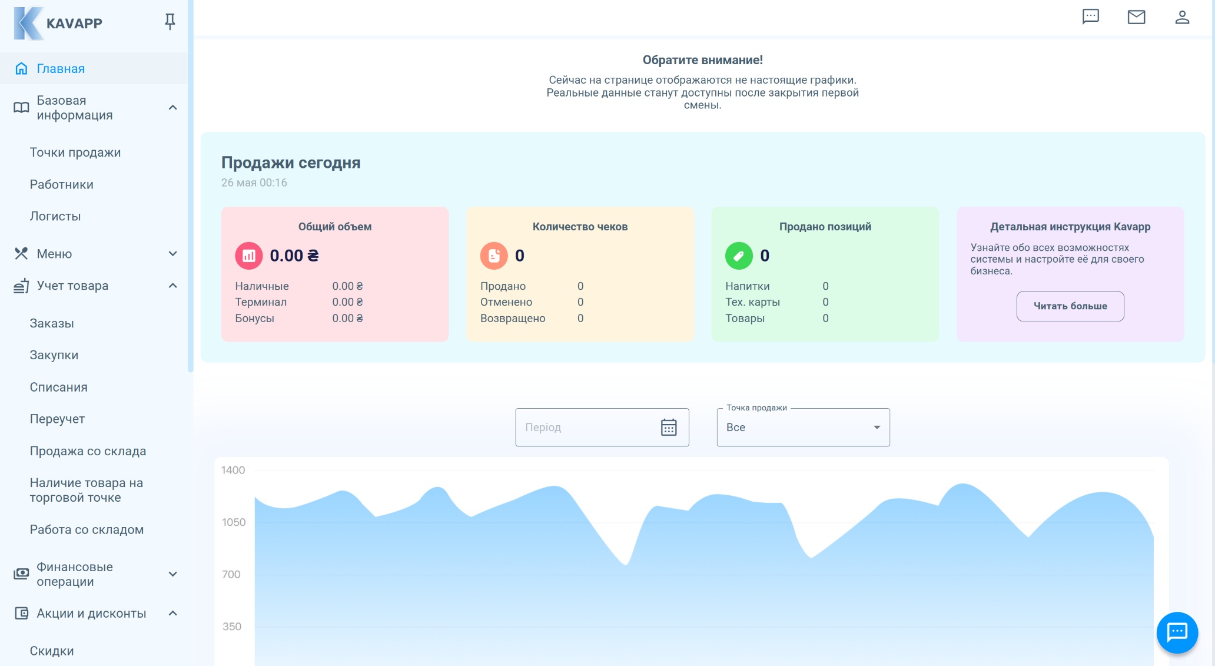Open the user profile icon
This screenshot has width=1215, height=666.
click(1182, 17)
